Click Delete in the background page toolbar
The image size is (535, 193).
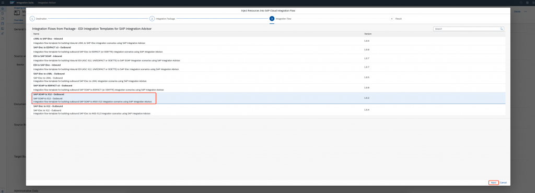[x=517, y=11]
